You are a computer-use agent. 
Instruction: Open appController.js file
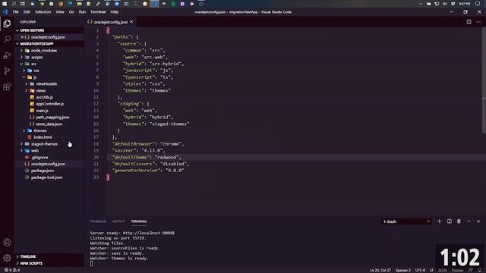point(50,104)
